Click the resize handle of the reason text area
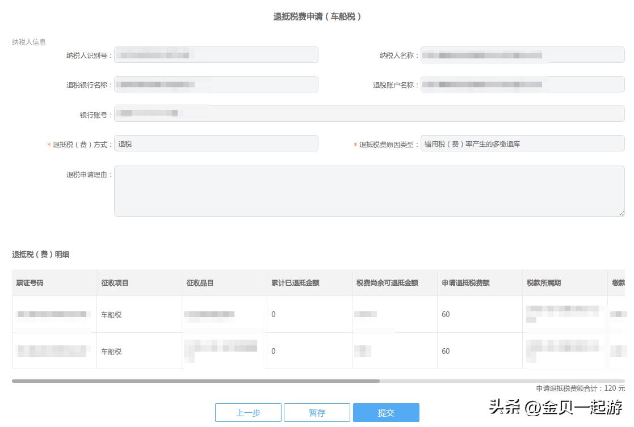This screenshot has width=634, height=427. coord(621,213)
